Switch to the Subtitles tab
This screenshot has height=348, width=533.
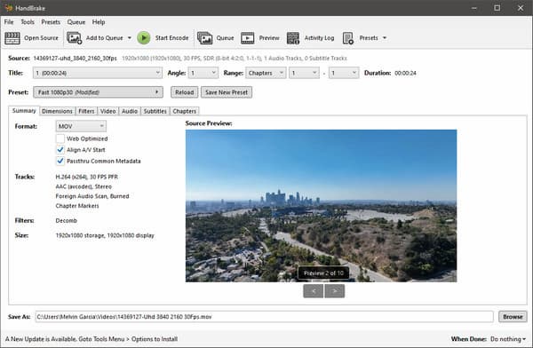(x=155, y=111)
